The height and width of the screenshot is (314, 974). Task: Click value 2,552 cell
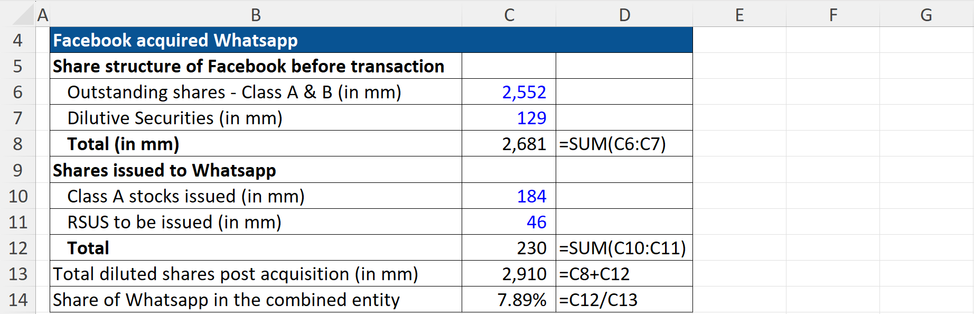[509, 92]
